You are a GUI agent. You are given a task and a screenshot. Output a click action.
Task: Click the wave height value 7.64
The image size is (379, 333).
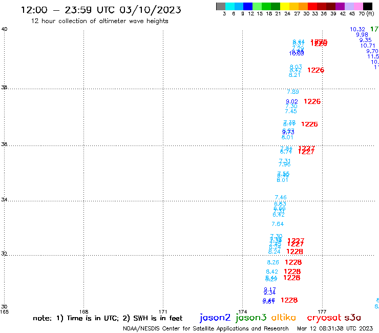point(278,224)
